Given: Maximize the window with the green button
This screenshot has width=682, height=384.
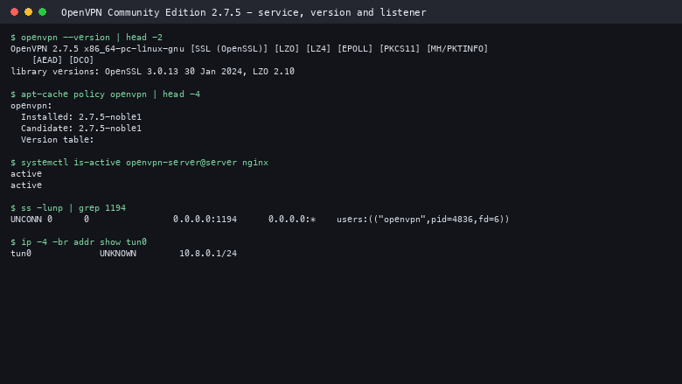Looking at the screenshot, I should [42, 11].
